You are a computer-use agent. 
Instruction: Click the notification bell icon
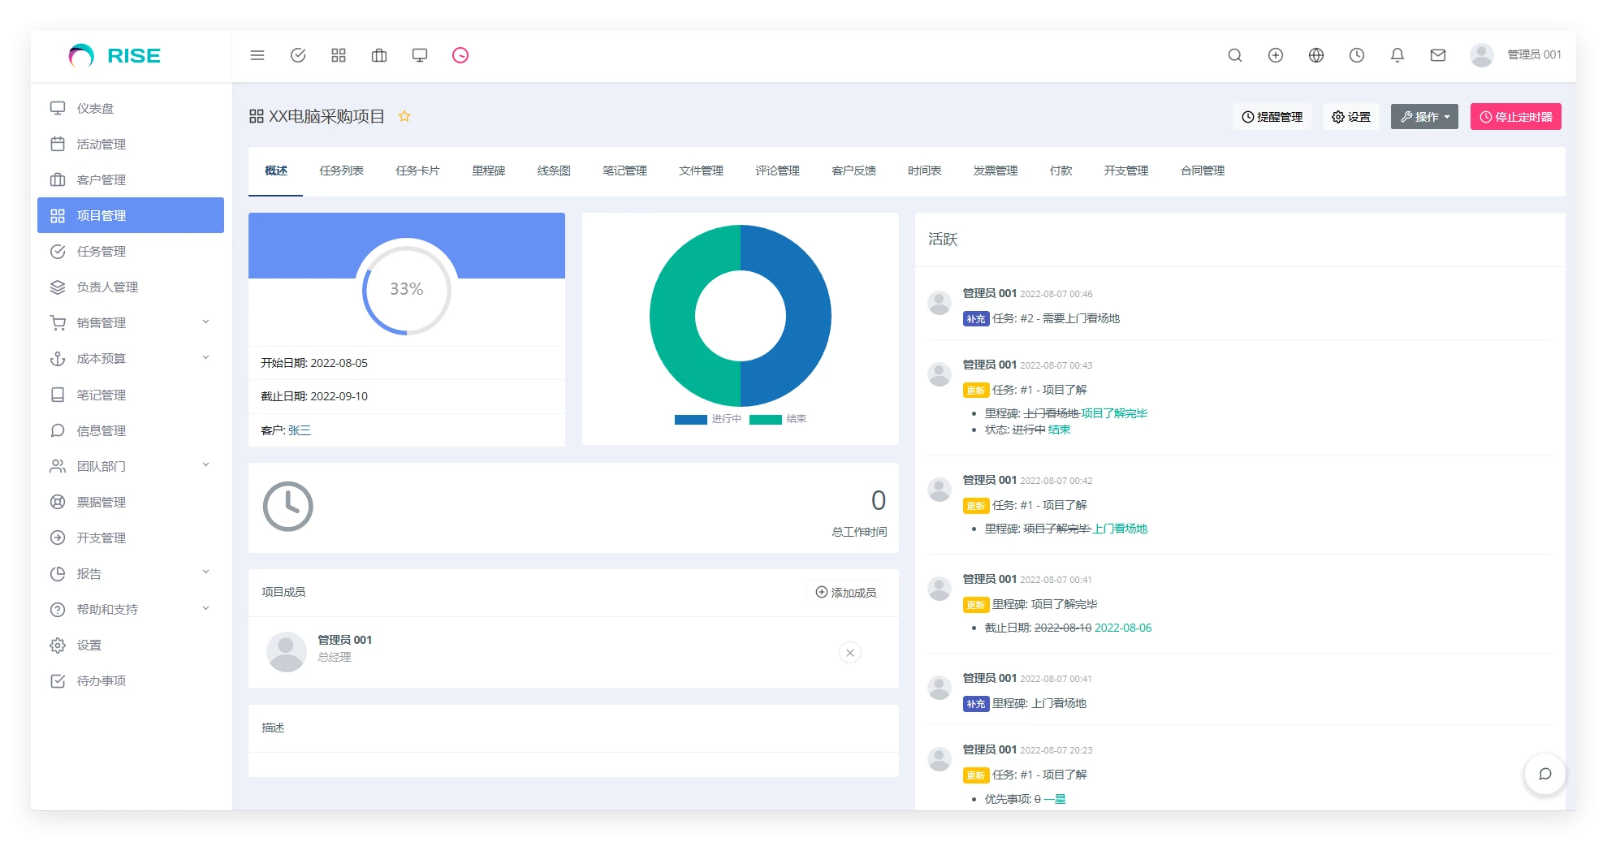[1397, 55]
